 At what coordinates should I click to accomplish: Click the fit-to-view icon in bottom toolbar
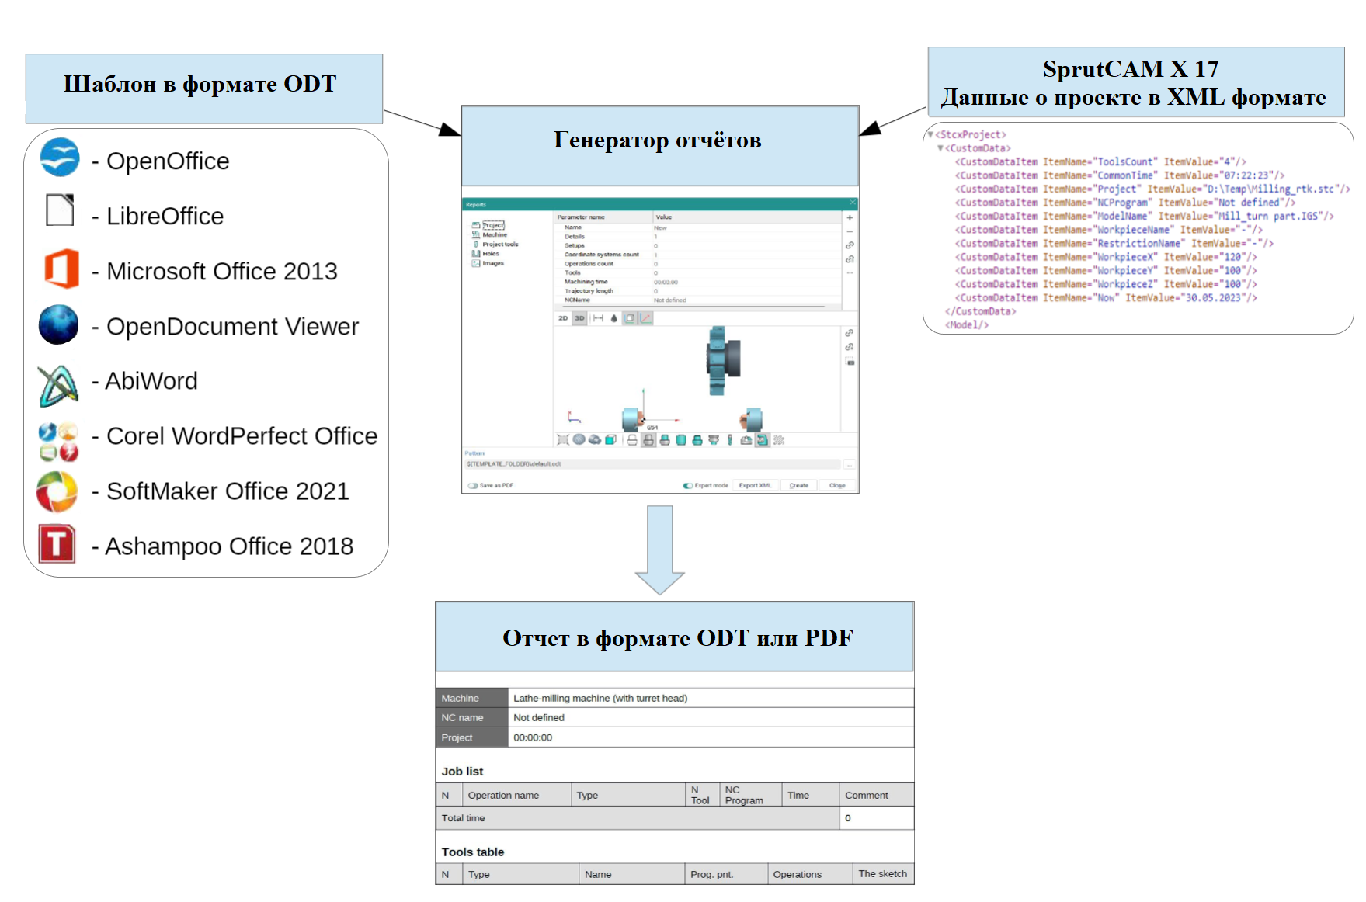click(563, 440)
